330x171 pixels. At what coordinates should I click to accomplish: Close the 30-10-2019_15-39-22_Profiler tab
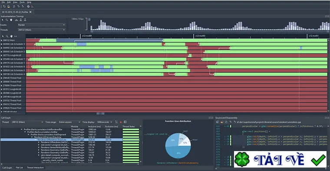[30, 12]
